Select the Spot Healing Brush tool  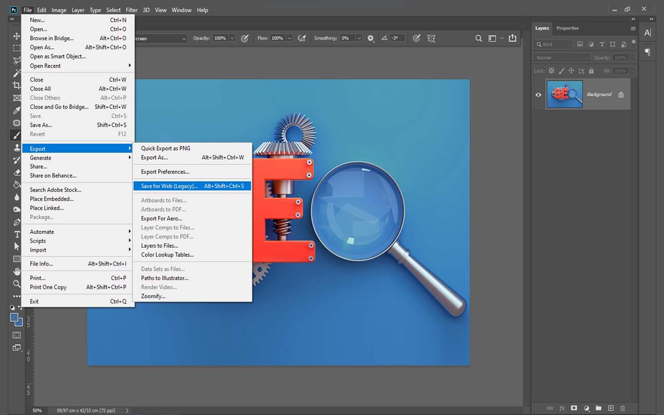pos(17,123)
